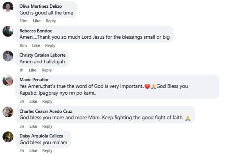230x155 pixels.
Task: Like Oliva Martinez Delizo's comment
Action: coord(36,21)
